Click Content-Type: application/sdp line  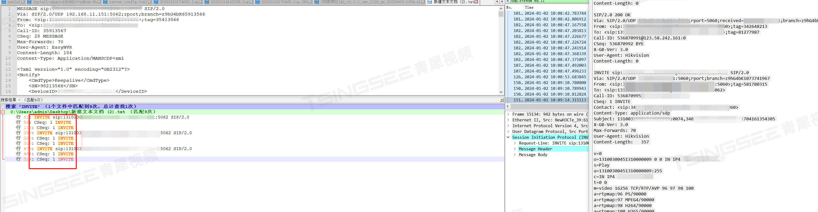[632, 113]
